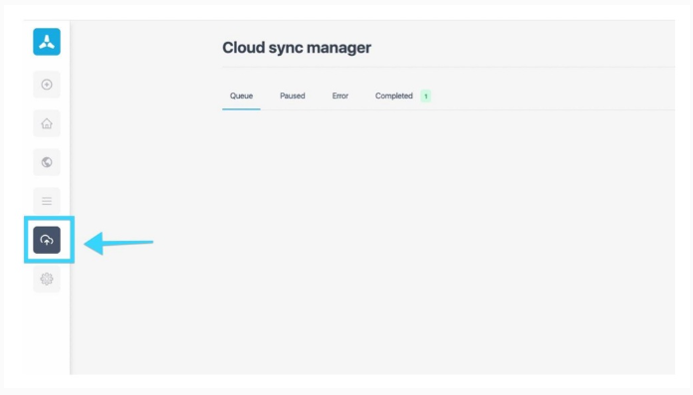Screen dimensions: 693x395
Task: Click the green Completed count badge
Action: 425,97
